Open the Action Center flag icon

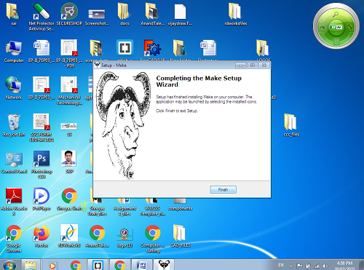[x=299, y=266]
